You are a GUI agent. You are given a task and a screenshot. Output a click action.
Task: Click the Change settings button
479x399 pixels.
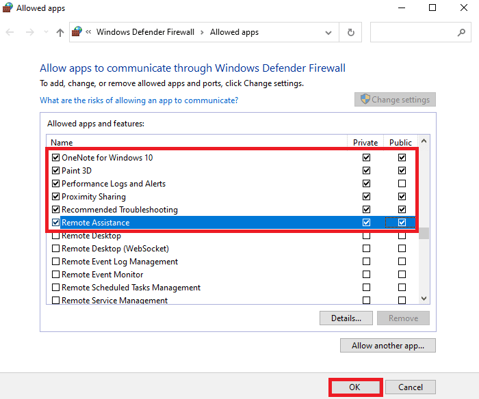click(x=395, y=100)
